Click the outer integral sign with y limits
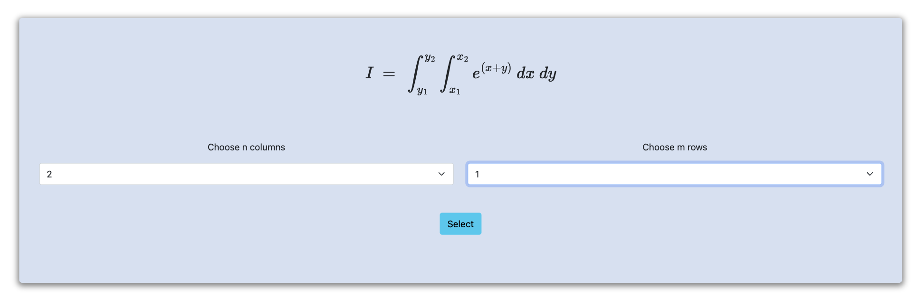 [415, 74]
